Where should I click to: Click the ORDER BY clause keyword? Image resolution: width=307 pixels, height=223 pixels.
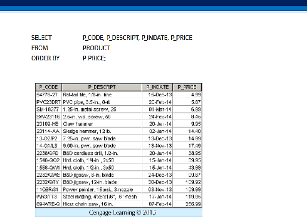(45, 58)
